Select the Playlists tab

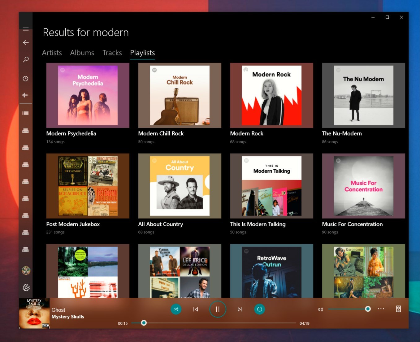click(x=142, y=53)
